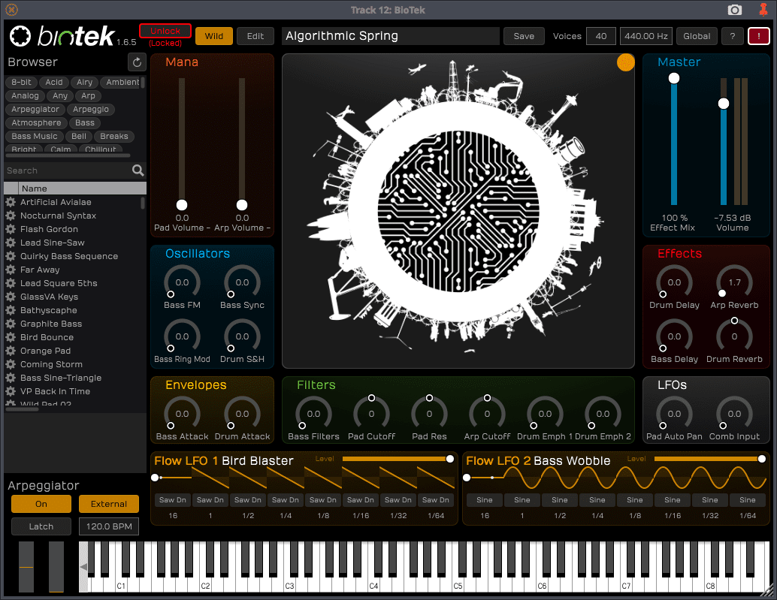The image size is (777, 600).
Task: Toggle the Arpeggiator On button
Action: pos(41,504)
